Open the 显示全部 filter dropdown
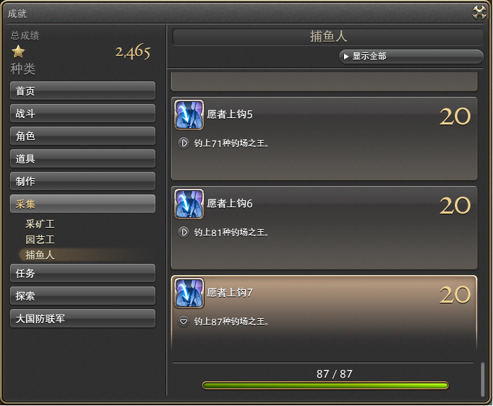Screen dimensions: 493x406 [411, 57]
